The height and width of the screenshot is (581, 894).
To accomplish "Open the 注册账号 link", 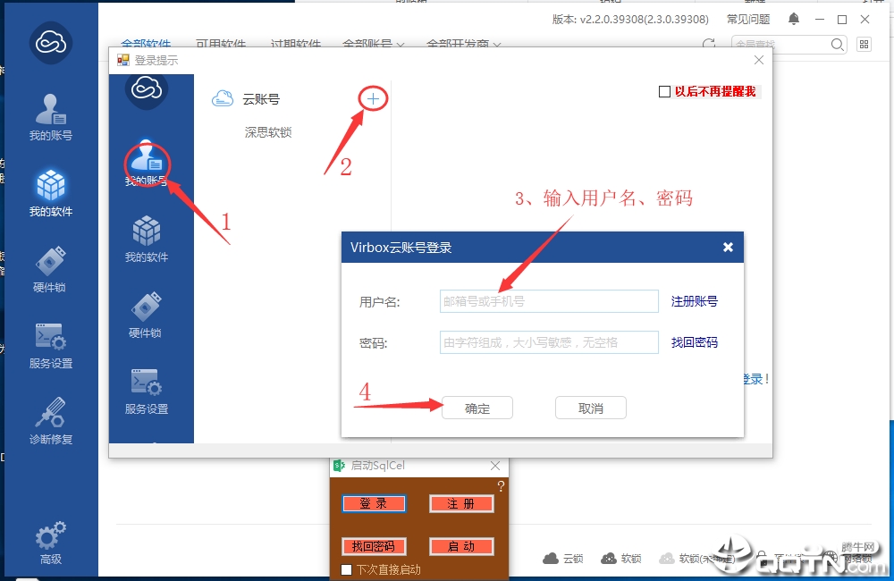I will 694,301.
